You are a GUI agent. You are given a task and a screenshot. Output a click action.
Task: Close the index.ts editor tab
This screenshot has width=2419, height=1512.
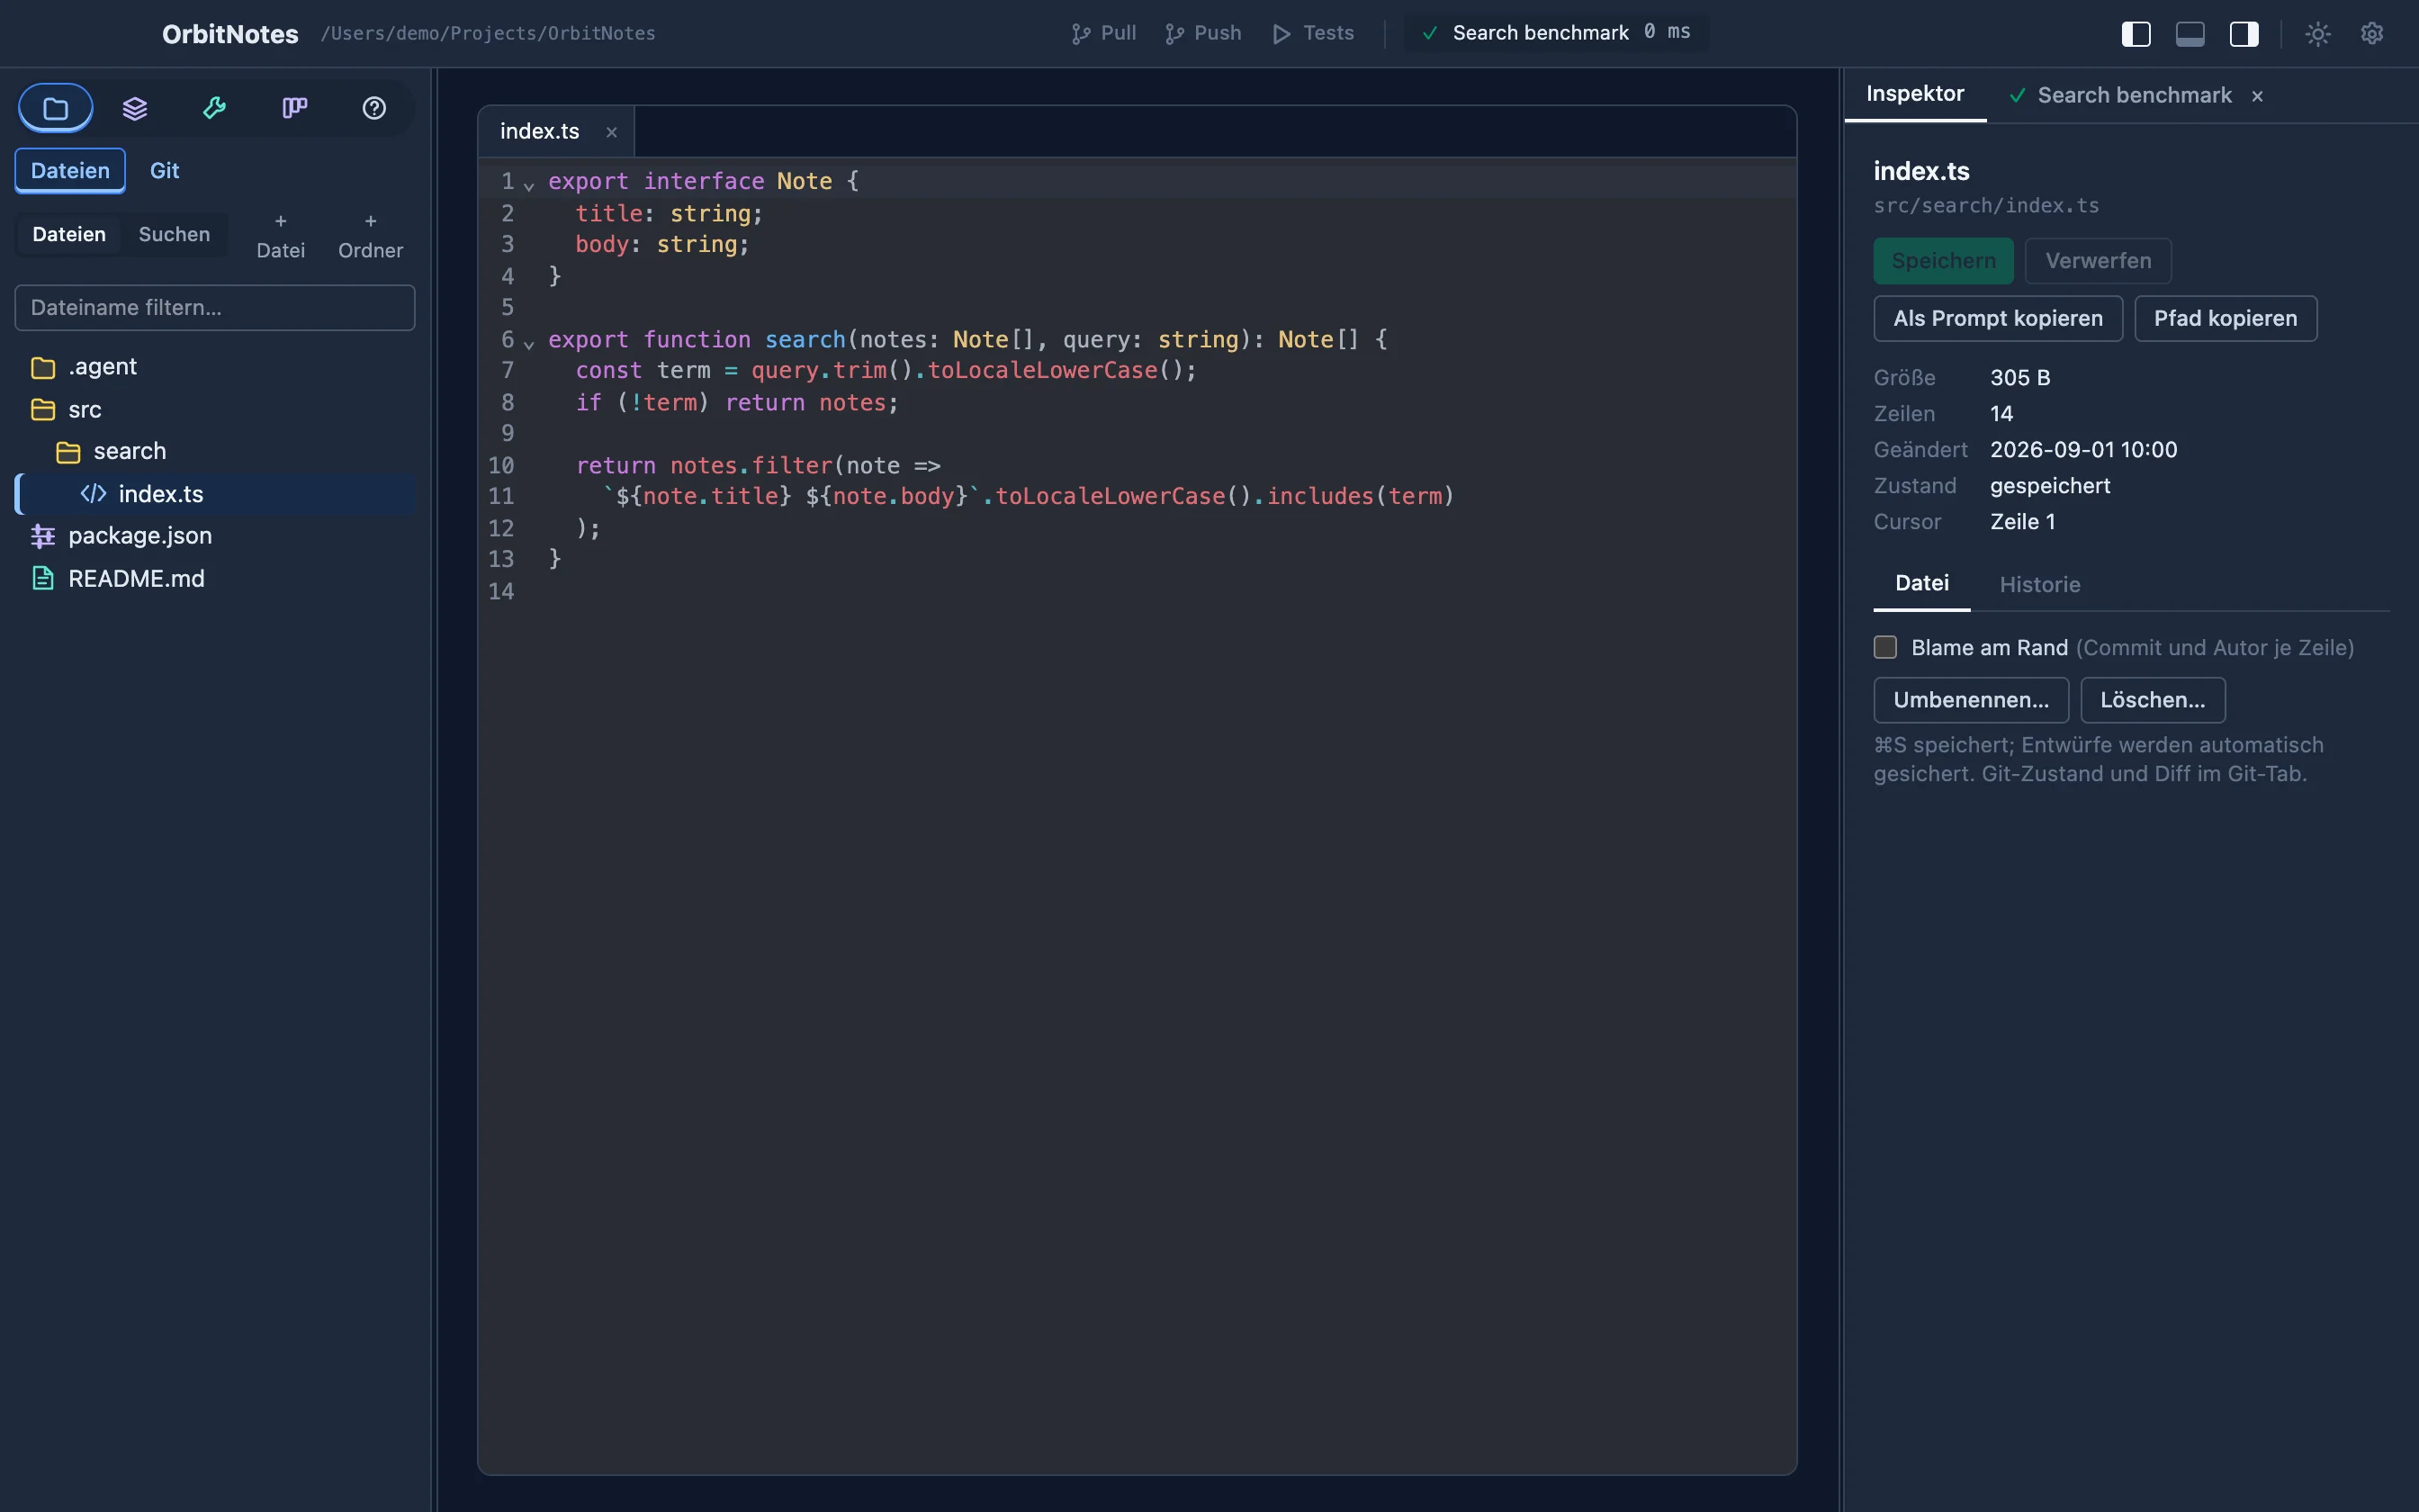click(612, 132)
